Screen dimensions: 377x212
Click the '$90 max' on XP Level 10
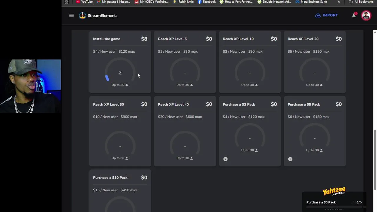click(x=255, y=52)
